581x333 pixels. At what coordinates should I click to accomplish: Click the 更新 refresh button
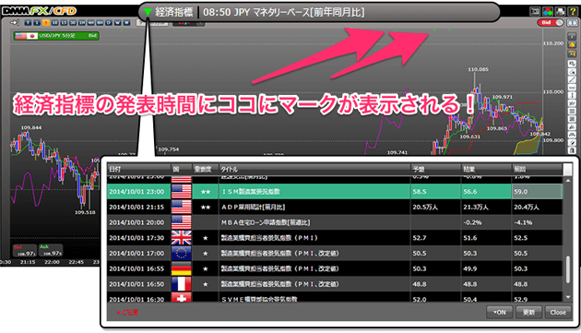528,312
